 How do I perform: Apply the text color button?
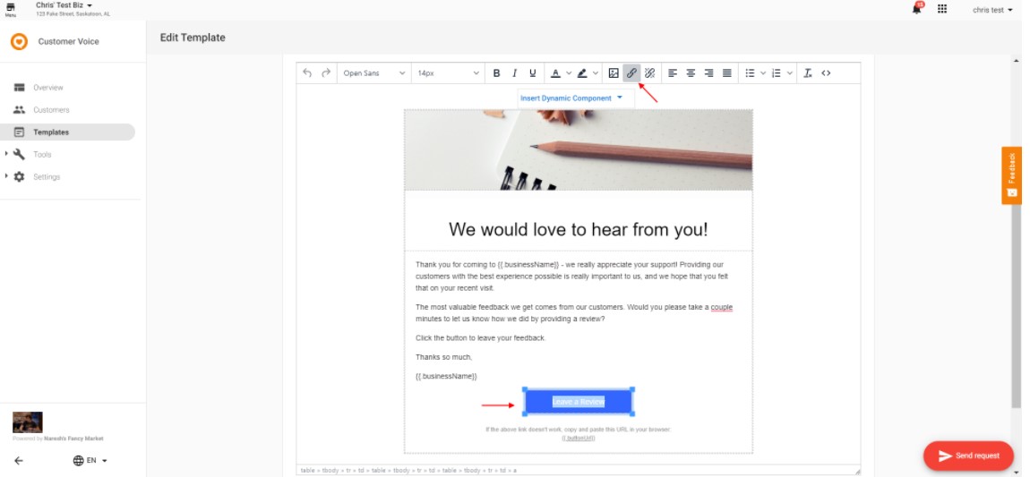(555, 73)
